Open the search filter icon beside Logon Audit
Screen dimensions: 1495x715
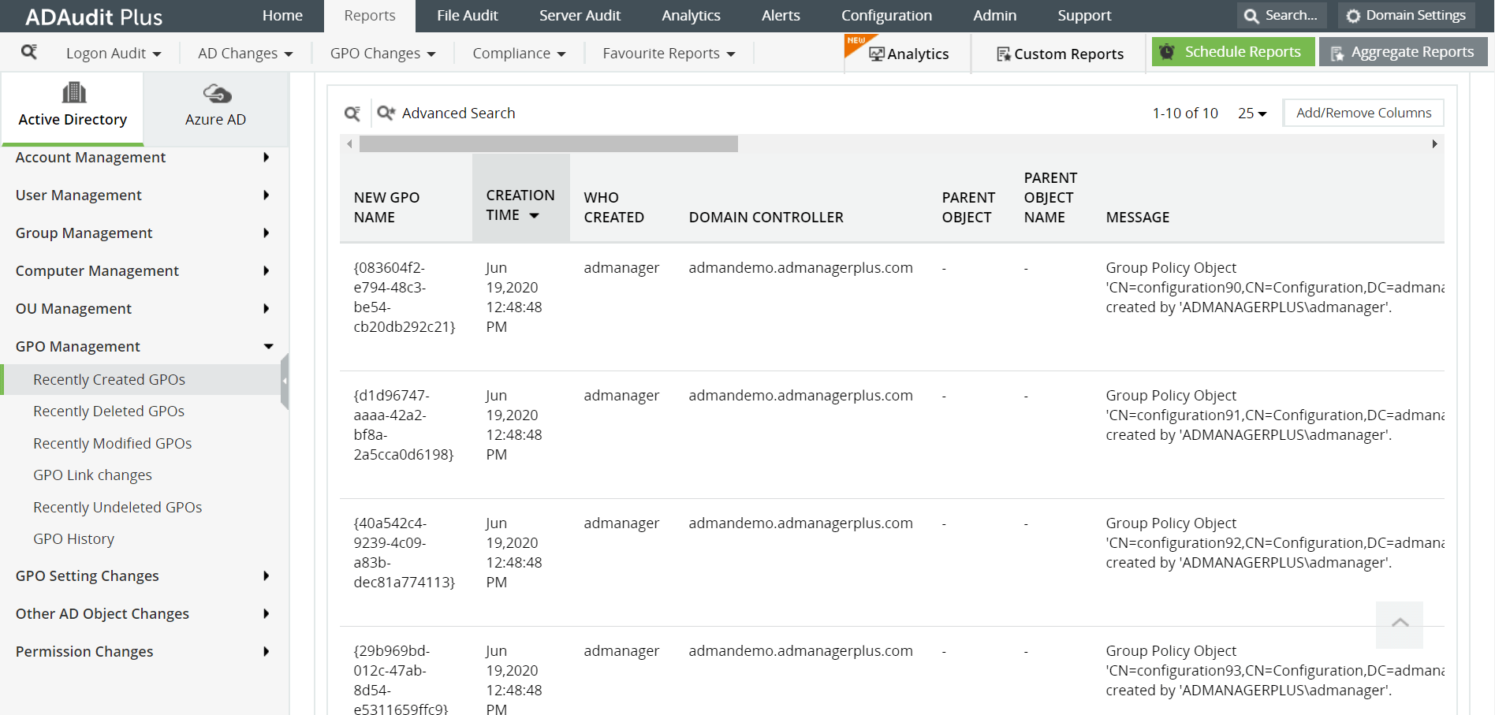pyautogui.click(x=29, y=52)
